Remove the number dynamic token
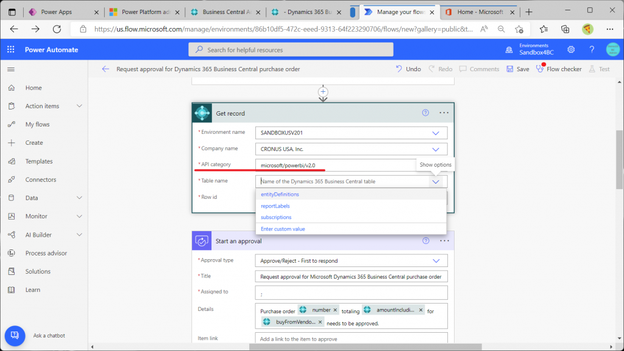This screenshot has height=351, width=624. (x=335, y=310)
